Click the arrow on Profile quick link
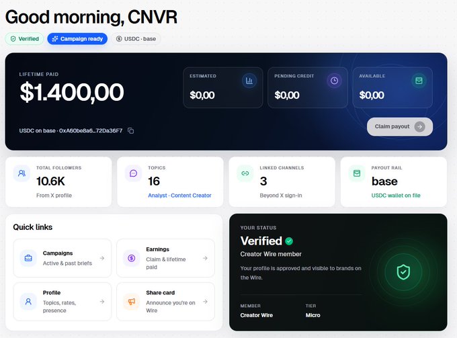457x338 pixels. tap(102, 302)
